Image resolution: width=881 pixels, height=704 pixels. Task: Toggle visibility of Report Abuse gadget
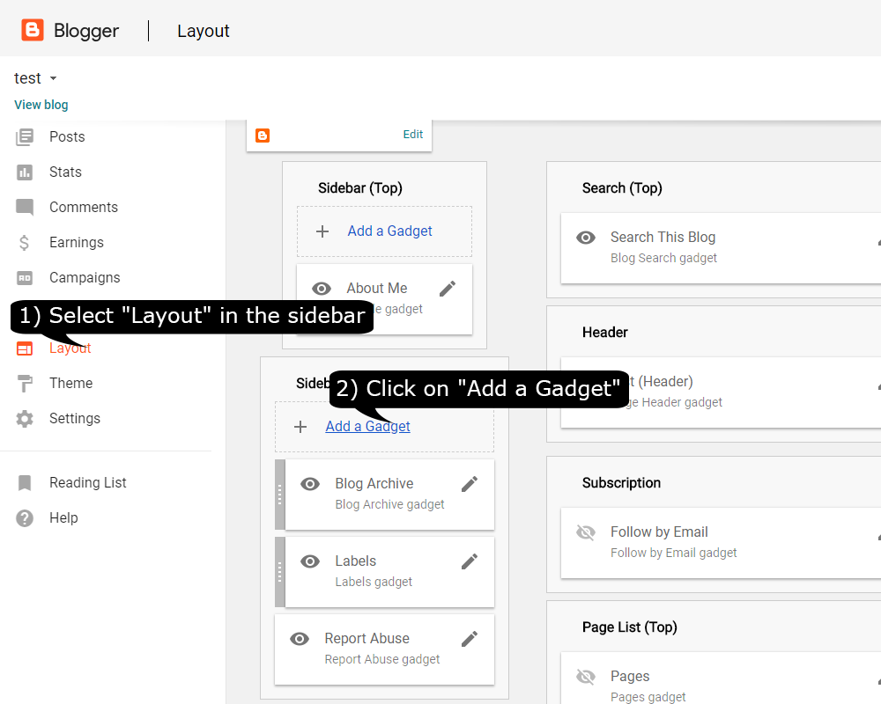point(300,639)
